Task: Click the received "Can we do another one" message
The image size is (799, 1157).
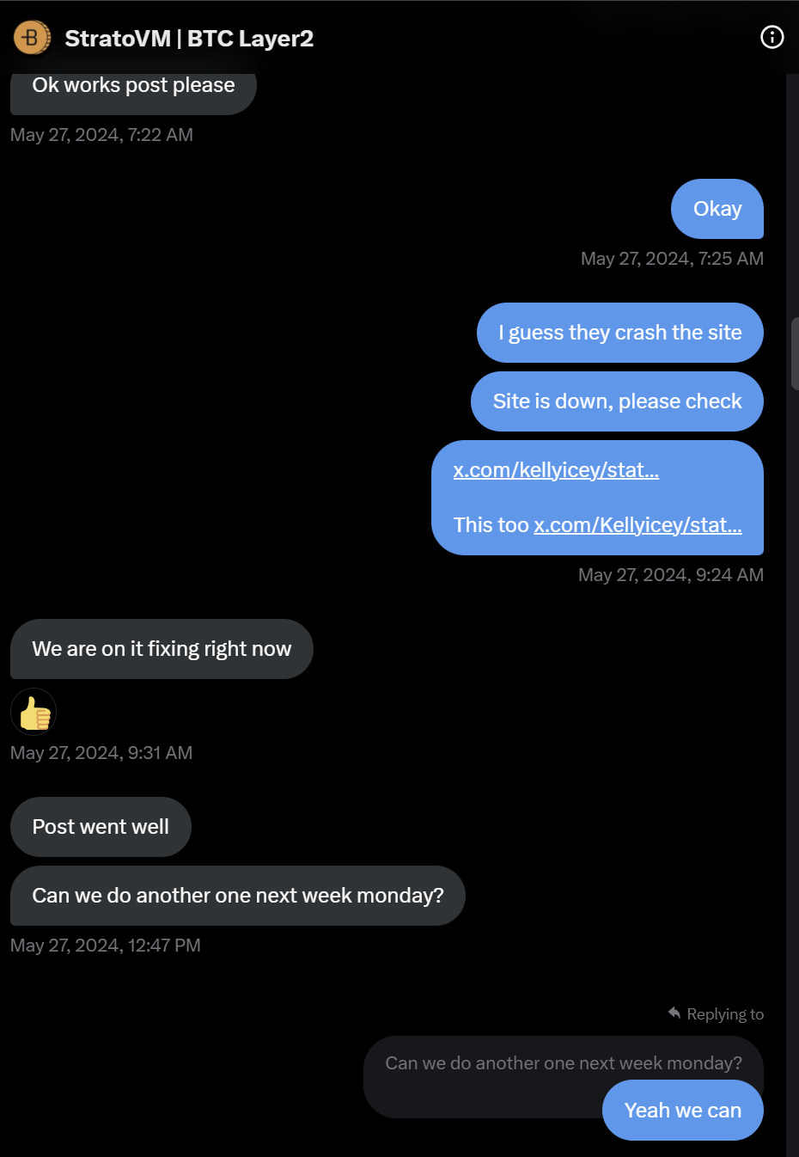Action: coord(237,896)
